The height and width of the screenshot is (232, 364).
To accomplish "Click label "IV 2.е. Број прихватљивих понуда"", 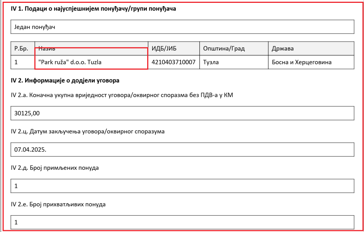I will tap(58, 204).
